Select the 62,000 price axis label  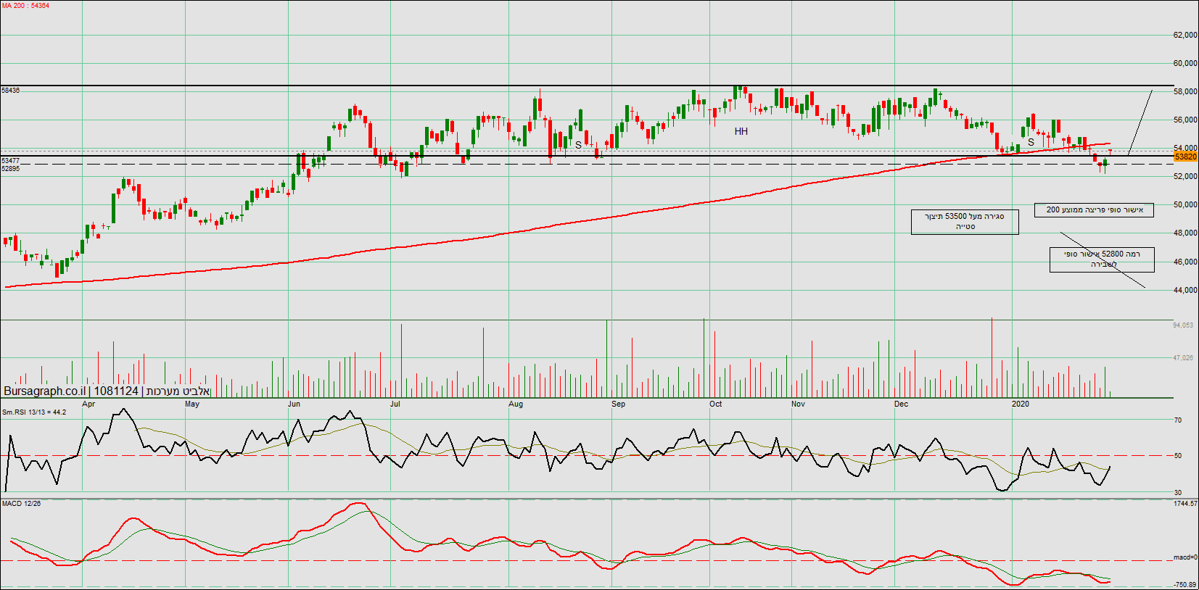click(x=1185, y=35)
